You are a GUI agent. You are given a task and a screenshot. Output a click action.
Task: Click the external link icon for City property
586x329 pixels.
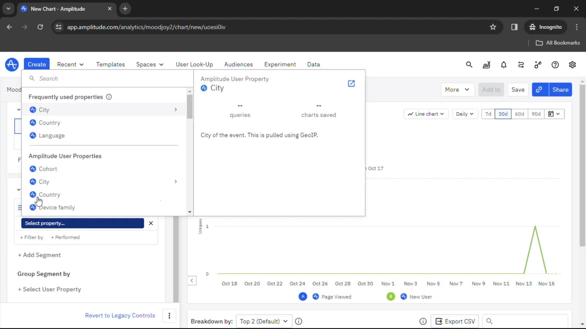pyautogui.click(x=351, y=83)
